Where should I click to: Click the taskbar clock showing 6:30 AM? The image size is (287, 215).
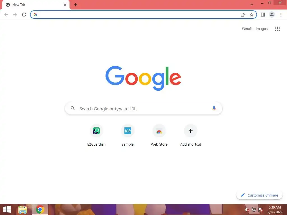pos(275,210)
